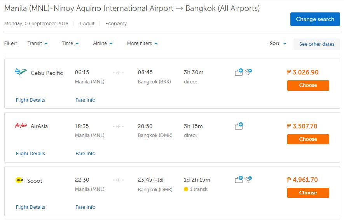Open the Sort dropdown menu
Screen dimensions: 344x220
(x=278, y=43)
